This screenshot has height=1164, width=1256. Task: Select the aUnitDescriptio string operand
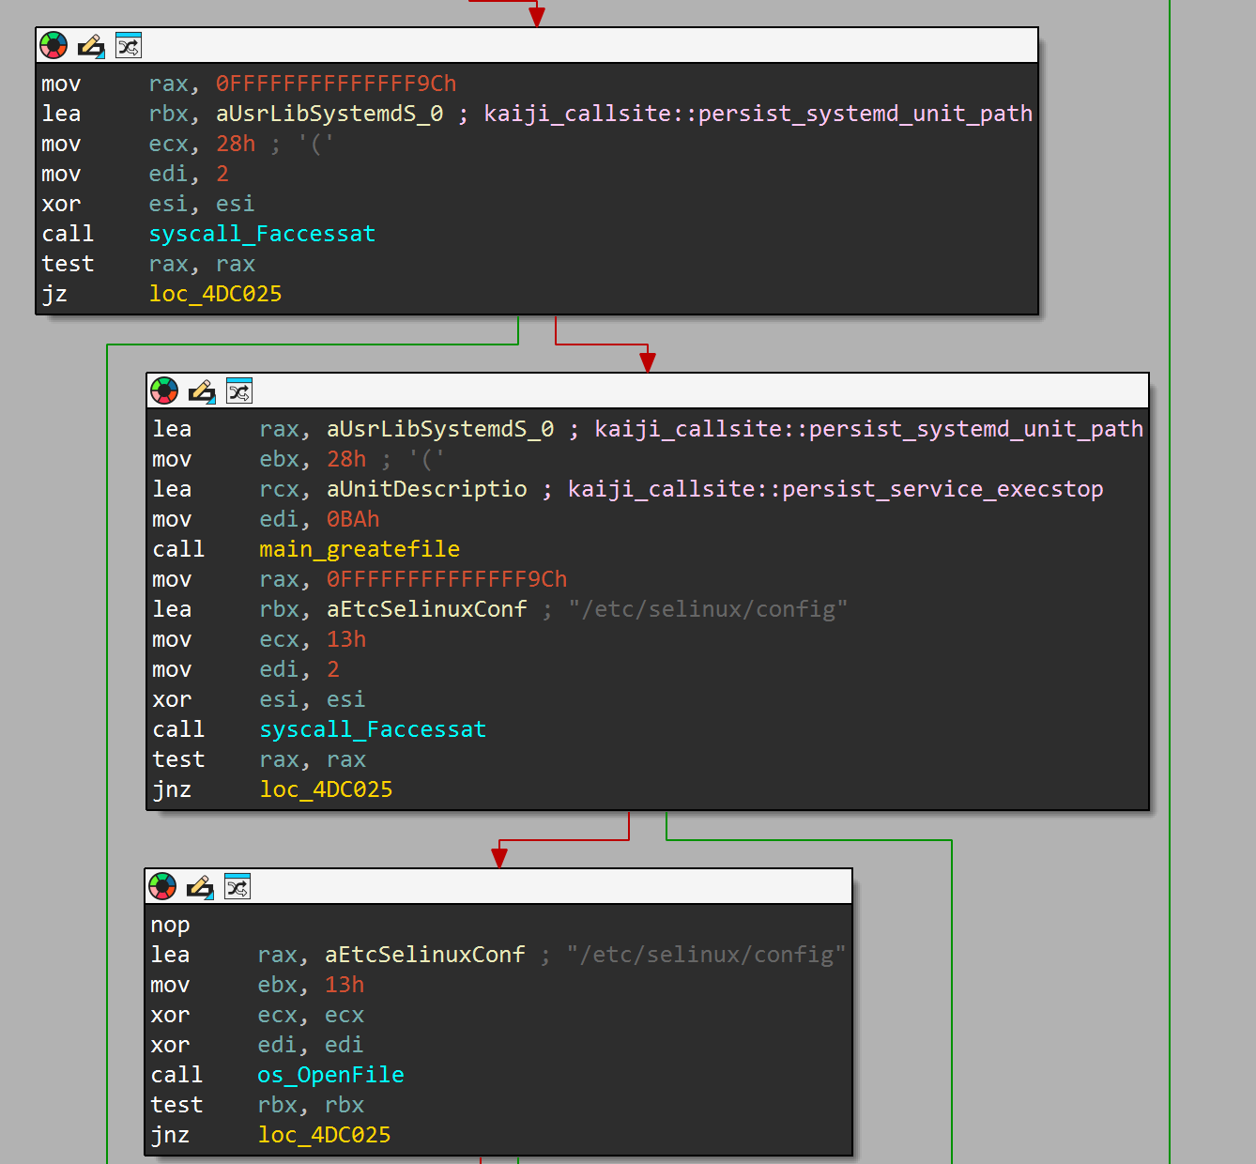(427, 489)
